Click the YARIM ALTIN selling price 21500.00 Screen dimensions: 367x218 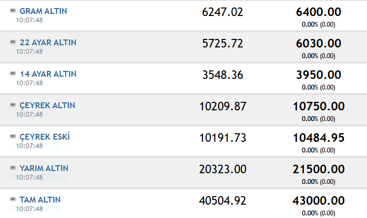(x=318, y=169)
